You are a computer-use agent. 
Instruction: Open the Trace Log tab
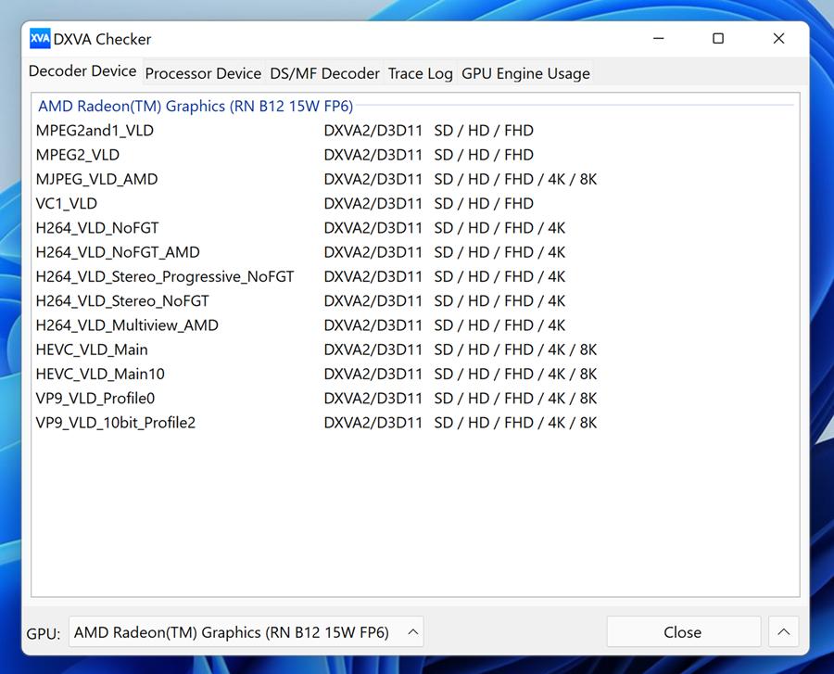pyautogui.click(x=420, y=73)
